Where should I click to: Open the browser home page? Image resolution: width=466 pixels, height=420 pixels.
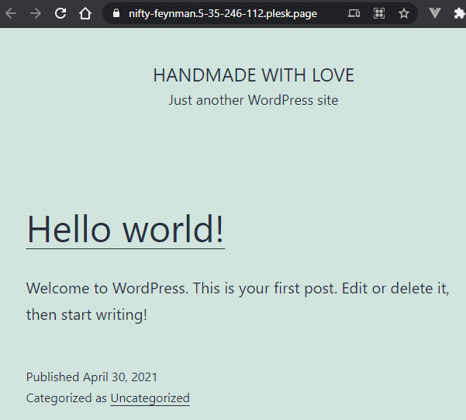[x=85, y=13]
